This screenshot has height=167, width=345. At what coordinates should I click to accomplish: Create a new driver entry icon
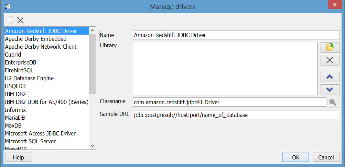10,21
